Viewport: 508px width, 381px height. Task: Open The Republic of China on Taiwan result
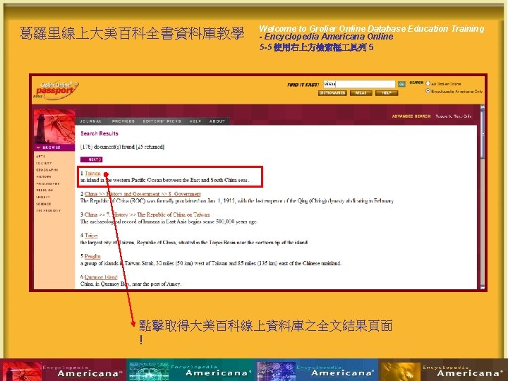point(147,214)
